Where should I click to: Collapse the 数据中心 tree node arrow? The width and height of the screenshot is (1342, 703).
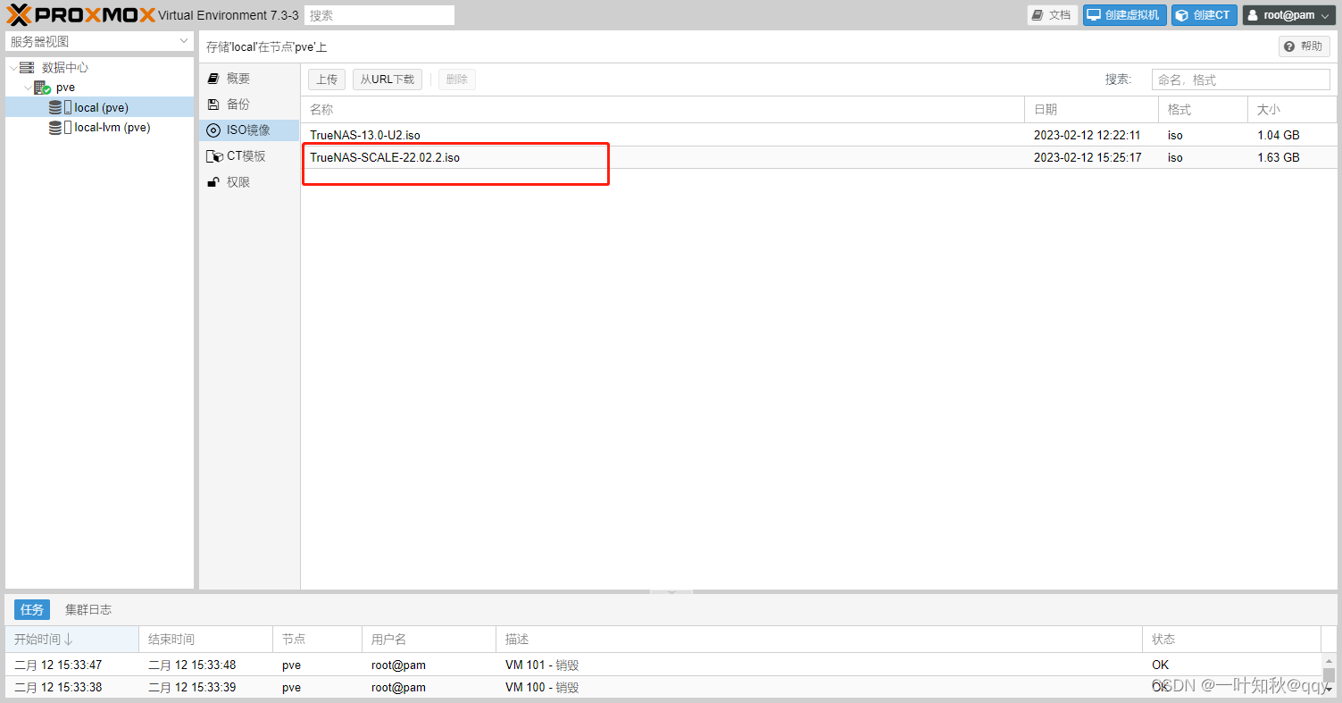pos(13,68)
